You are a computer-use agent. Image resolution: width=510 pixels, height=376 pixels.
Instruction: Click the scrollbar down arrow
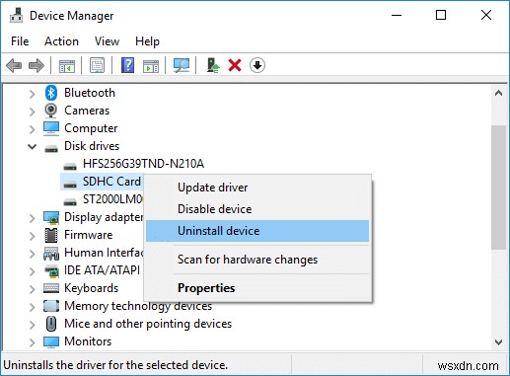(498, 342)
